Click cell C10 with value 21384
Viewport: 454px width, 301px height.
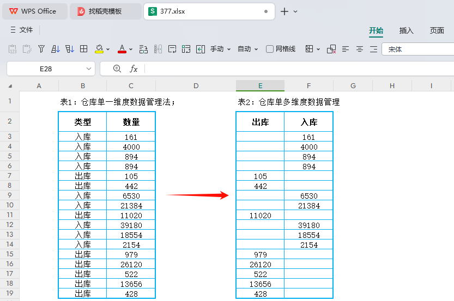pyautogui.click(x=131, y=206)
